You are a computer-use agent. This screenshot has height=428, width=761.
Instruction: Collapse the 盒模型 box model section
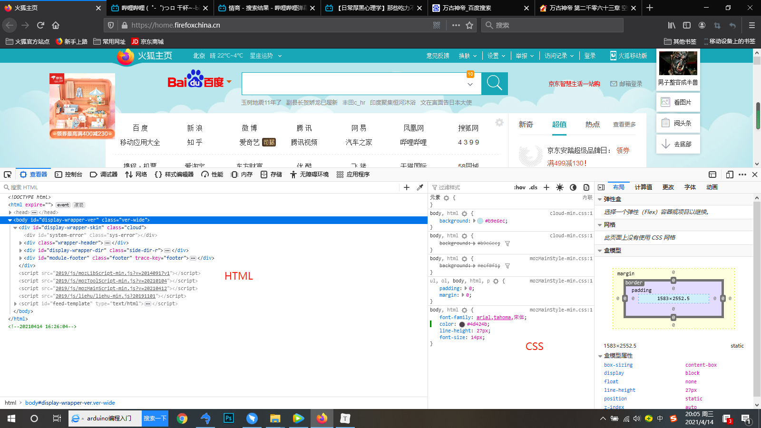pos(600,251)
